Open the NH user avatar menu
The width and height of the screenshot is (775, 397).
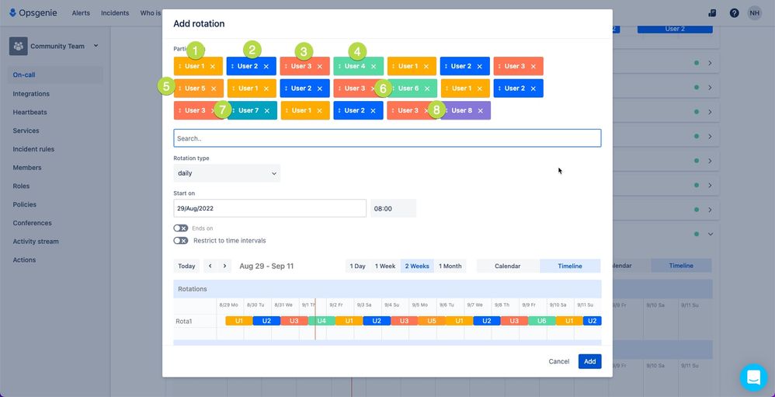pos(754,13)
